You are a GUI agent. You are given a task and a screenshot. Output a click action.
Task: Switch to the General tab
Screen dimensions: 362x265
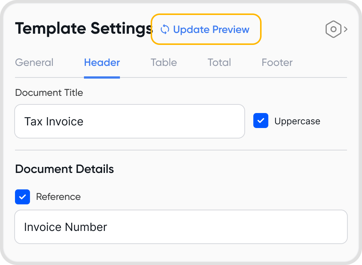(x=34, y=63)
